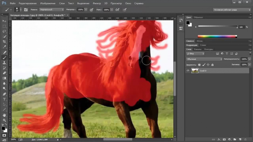This screenshot has height=142, width=253.
Task: Open the Brush panel from options bar
Action: point(26,10)
